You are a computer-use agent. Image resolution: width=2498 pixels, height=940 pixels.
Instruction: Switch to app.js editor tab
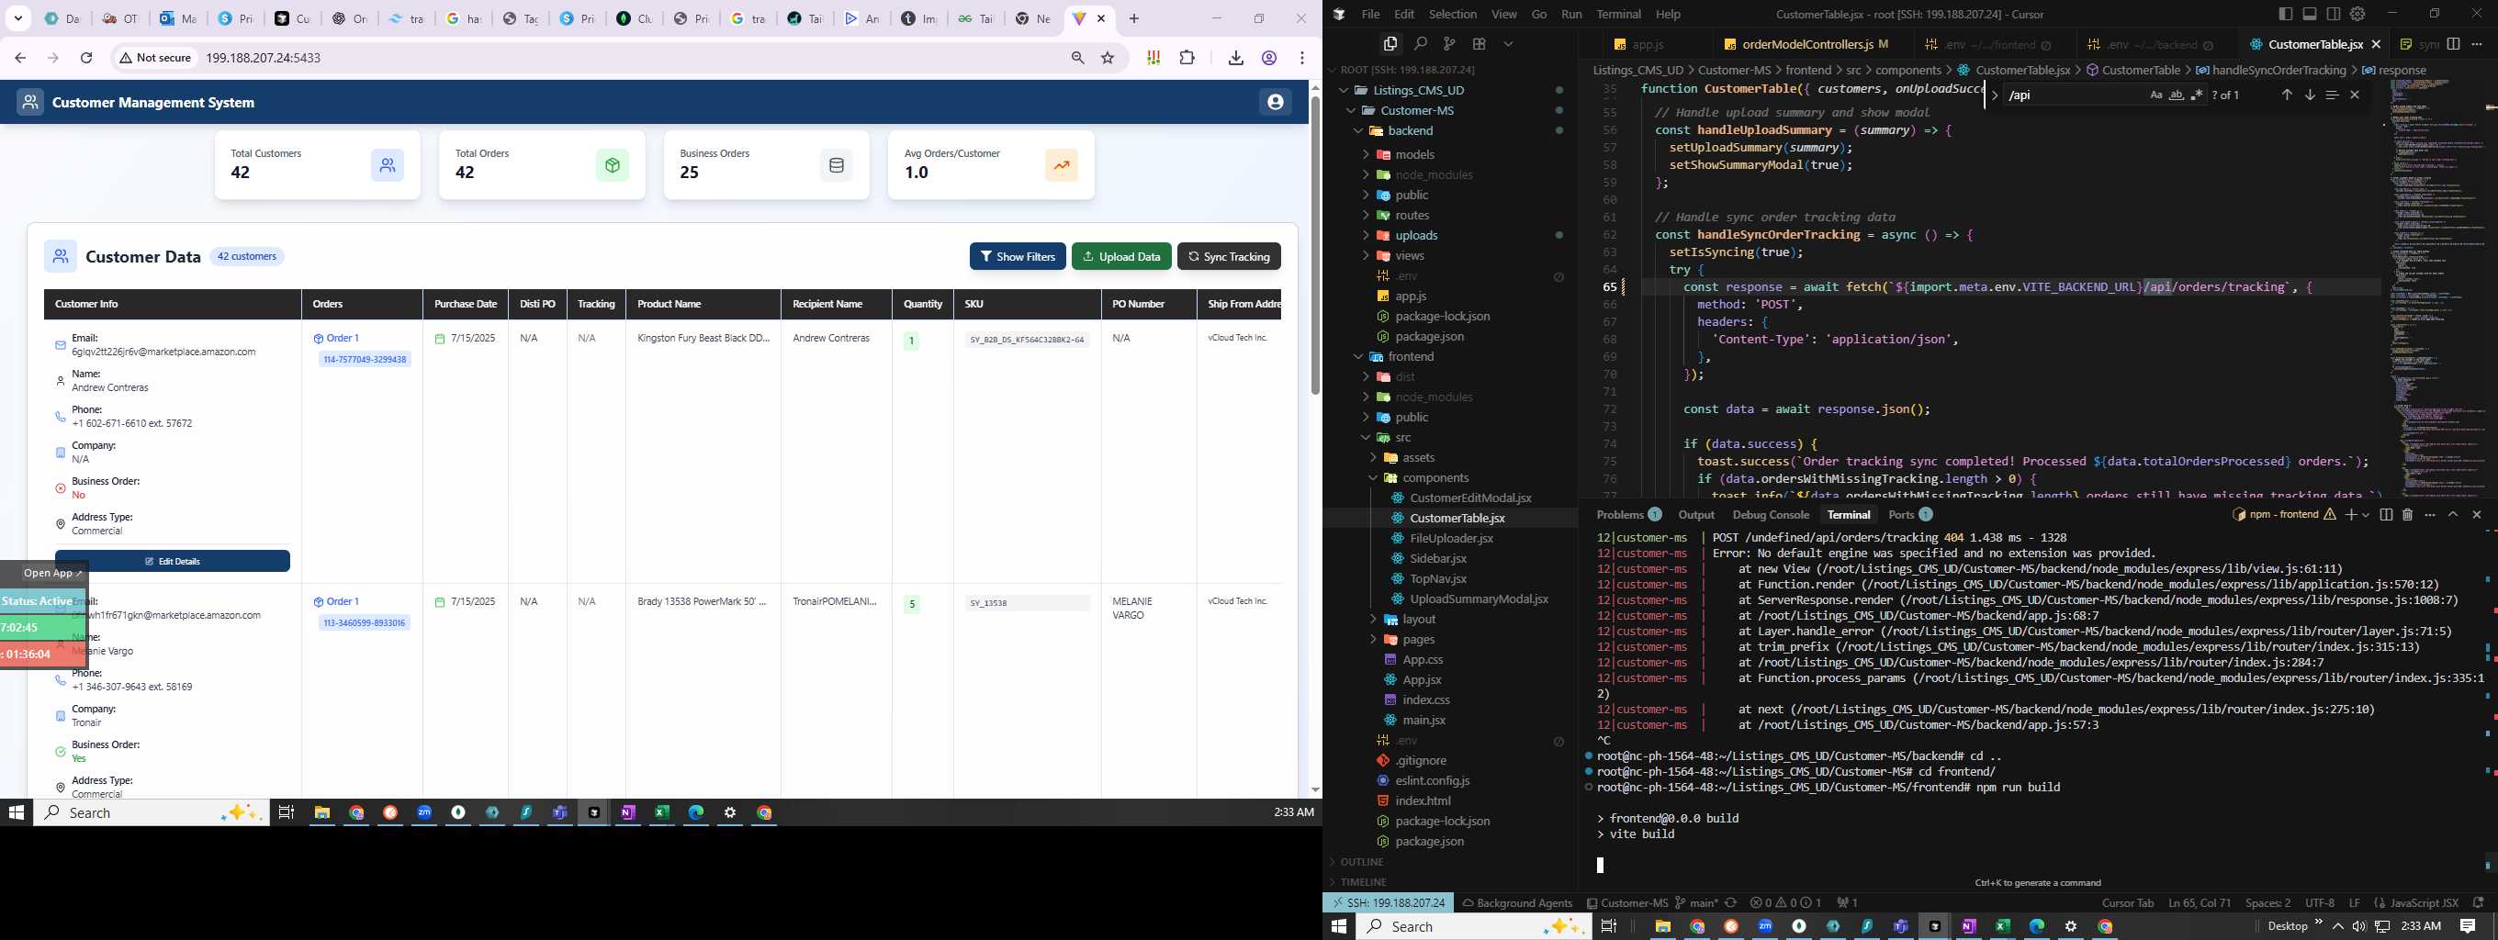point(1648,45)
